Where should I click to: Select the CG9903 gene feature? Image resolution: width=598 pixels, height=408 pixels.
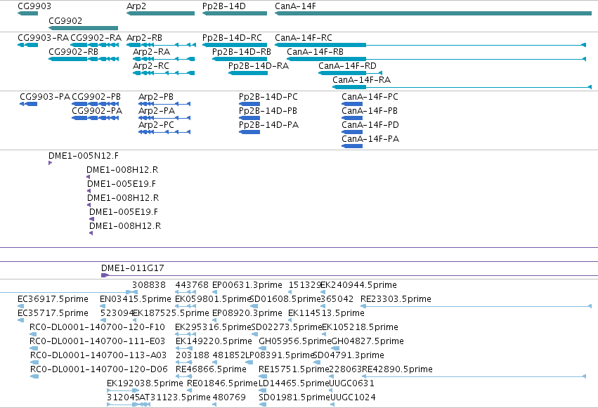click(28, 13)
